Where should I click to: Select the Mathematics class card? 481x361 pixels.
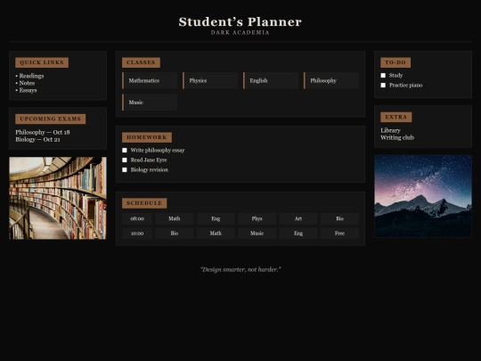pyautogui.click(x=150, y=81)
